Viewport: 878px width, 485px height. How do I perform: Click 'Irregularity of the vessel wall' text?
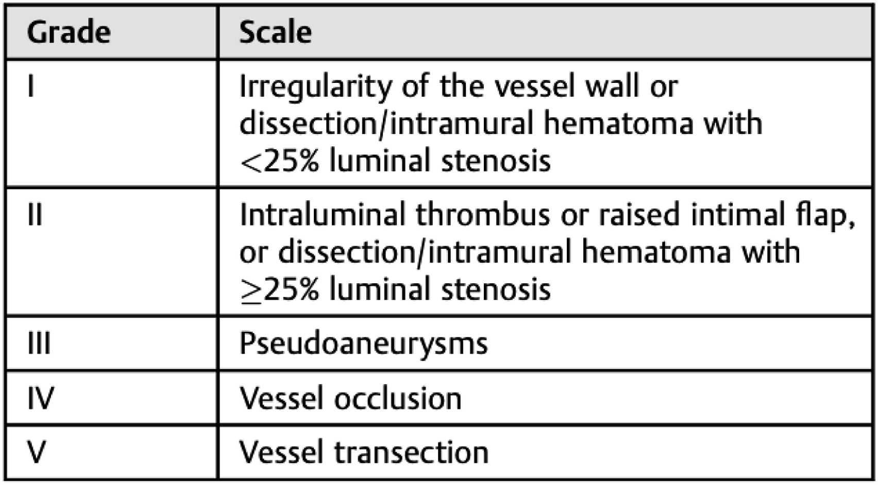coord(441,86)
